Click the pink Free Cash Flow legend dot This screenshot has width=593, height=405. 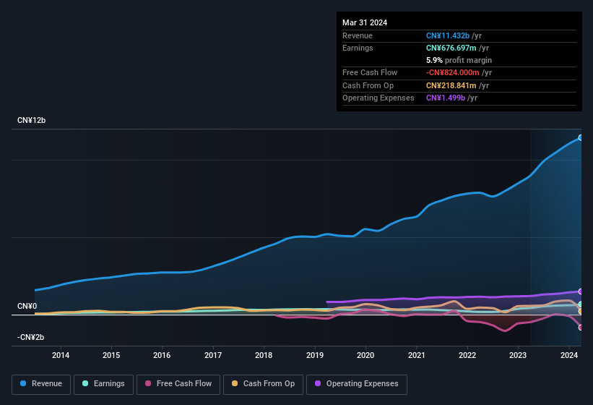pos(149,384)
